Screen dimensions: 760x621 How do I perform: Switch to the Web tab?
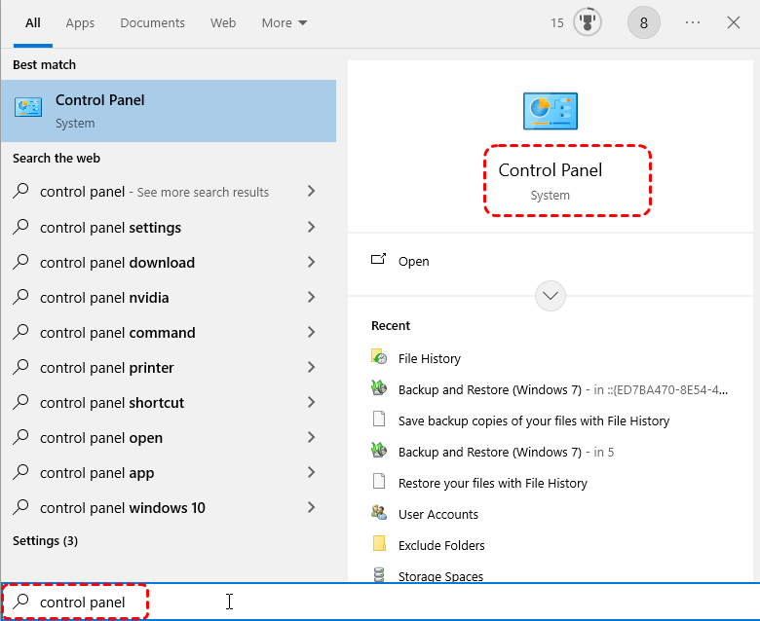click(223, 22)
